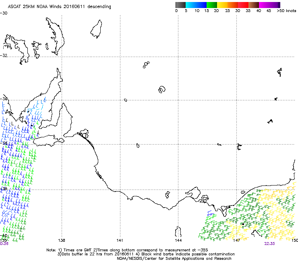The image size is (298, 261).
Task: Click the '45' label under the color bar
Action: pyautogui.click(x=269, y=11)
